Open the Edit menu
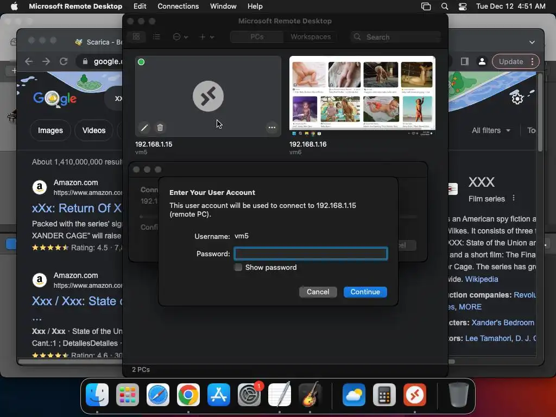The height and width of the screenshot is (417, 556). click(x=140, y=6)
